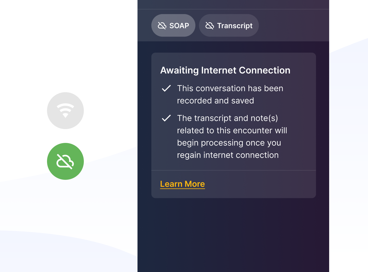
Task: Click the text 'begin processing once you'
Action: point(229,143)
